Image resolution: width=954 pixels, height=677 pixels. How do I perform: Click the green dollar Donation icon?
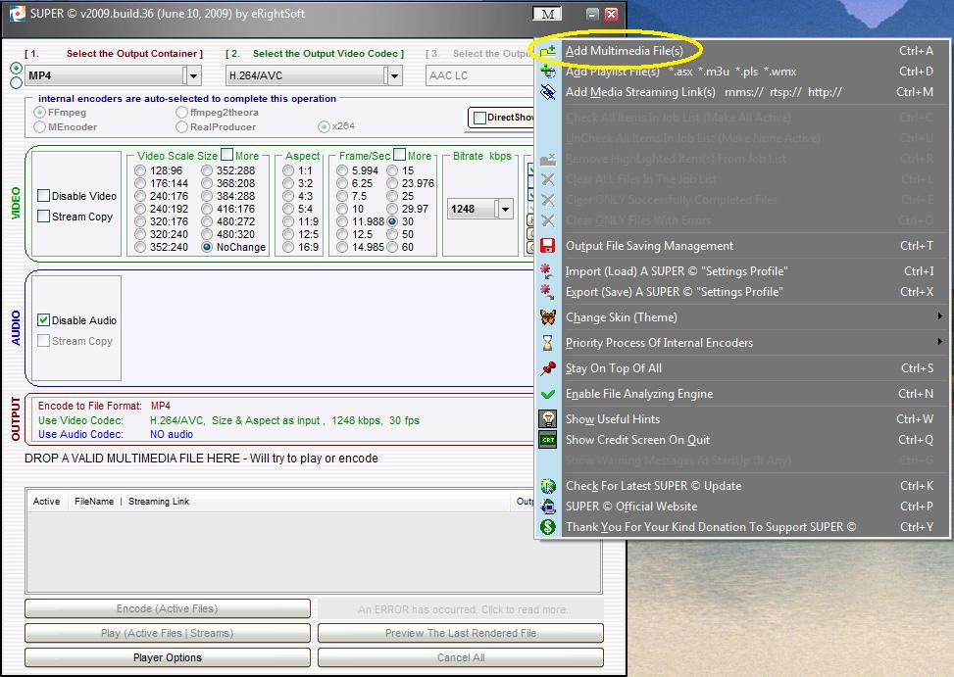pos(548,527)
